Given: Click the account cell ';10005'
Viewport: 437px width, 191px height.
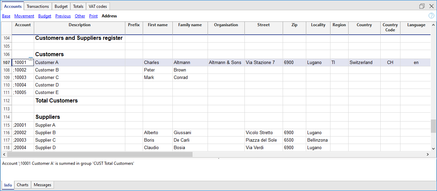Looking at the screenshot, I should pos(23,92).
